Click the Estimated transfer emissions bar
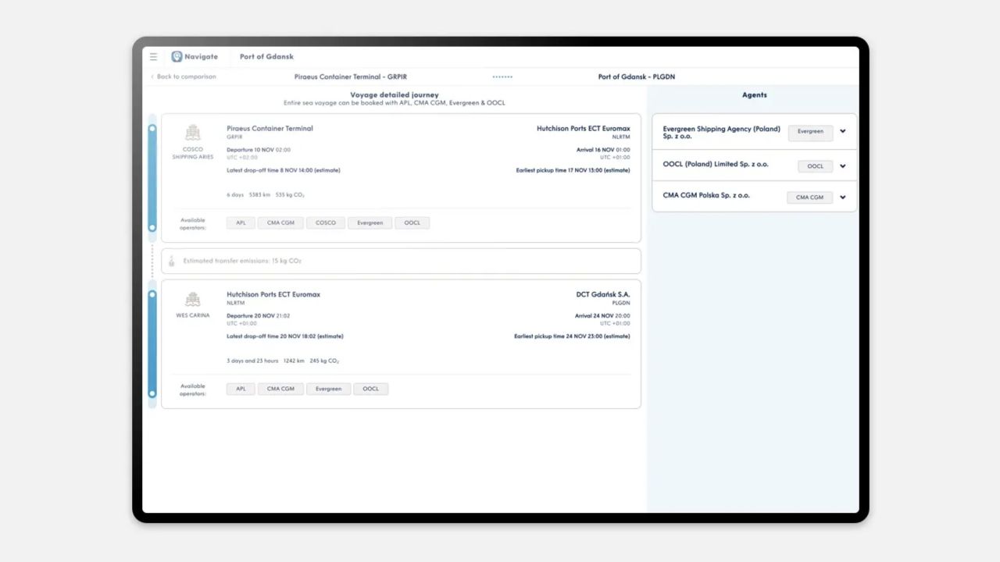Viewport: 1000px width, 562px height. tap(401, 261)
